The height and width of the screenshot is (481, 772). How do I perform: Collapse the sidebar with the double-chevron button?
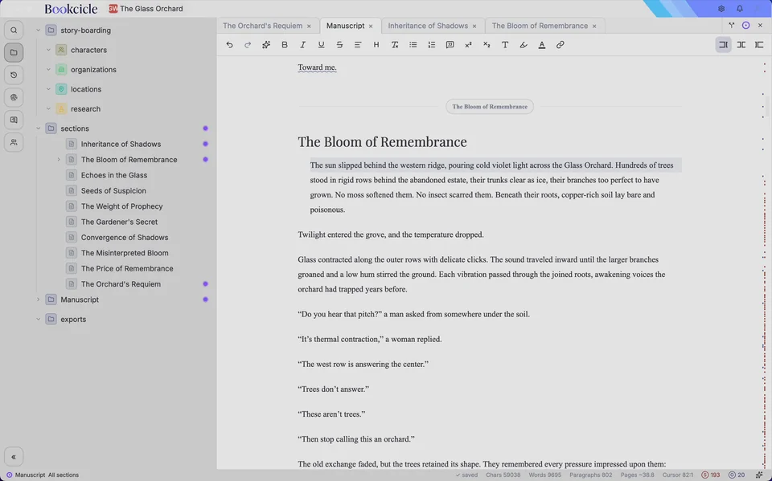[x=14, y=457]
